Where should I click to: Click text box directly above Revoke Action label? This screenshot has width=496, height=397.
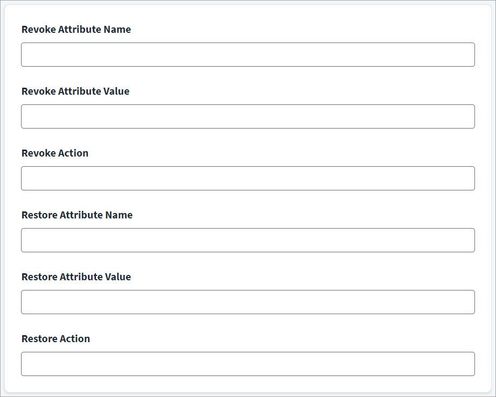point(248,116)
